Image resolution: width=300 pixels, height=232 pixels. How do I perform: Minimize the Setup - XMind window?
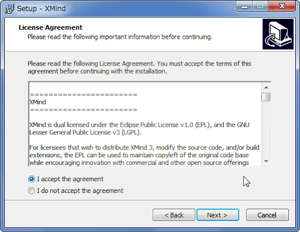tap(244, 6)
